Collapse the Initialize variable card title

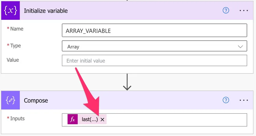(46, 11)
